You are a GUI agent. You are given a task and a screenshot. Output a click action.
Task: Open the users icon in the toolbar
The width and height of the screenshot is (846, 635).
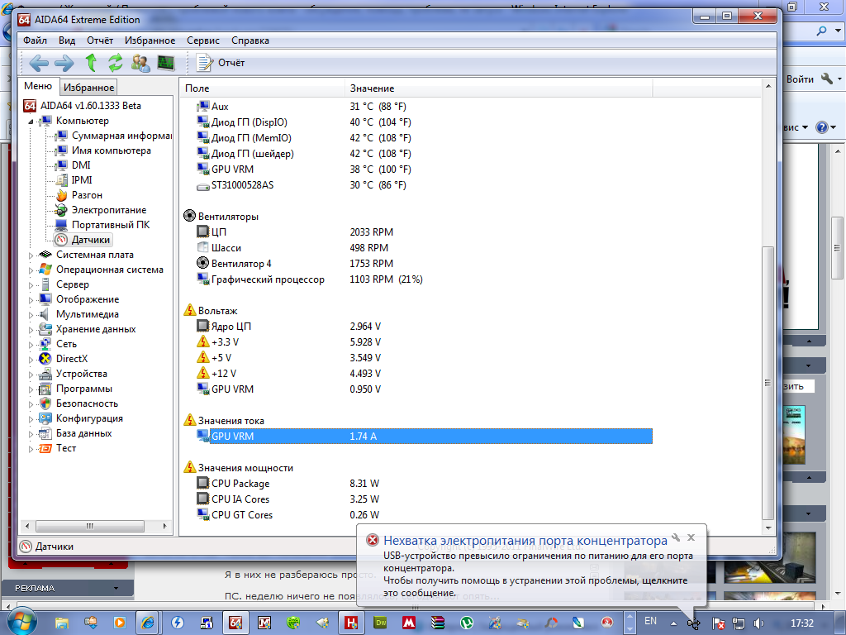pos(140,63)
